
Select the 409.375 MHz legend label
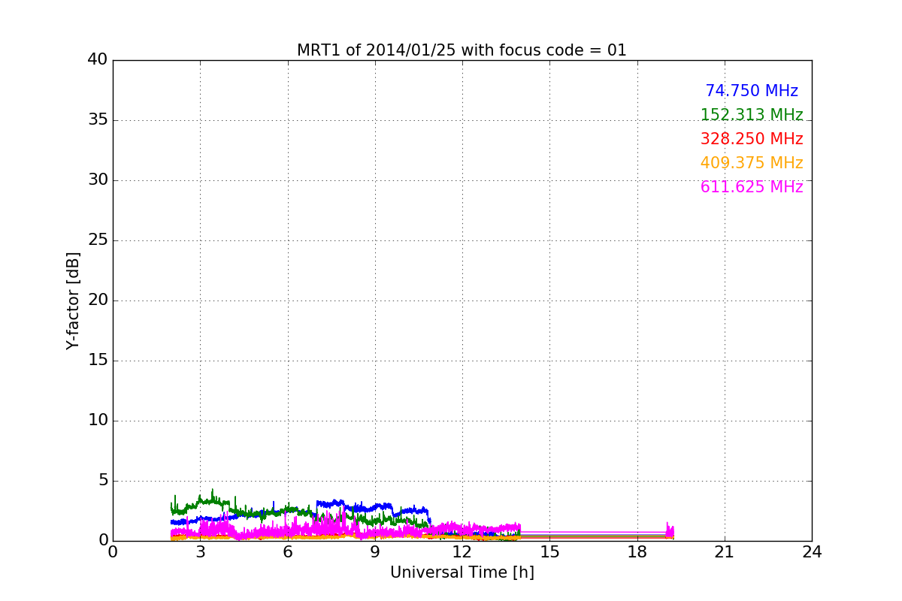[x=752, y=163]
